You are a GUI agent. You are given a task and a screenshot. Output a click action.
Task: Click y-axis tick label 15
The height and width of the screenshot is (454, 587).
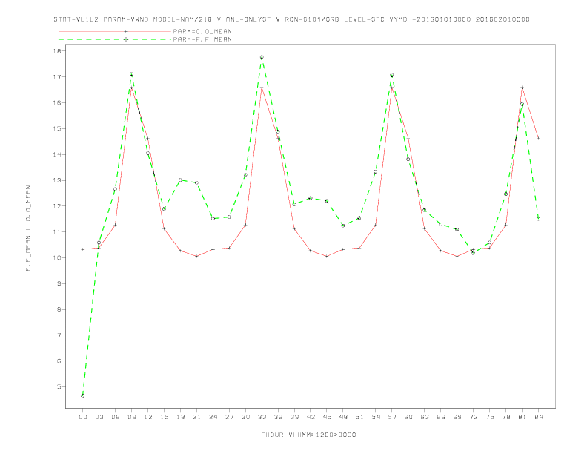(59, 128)
